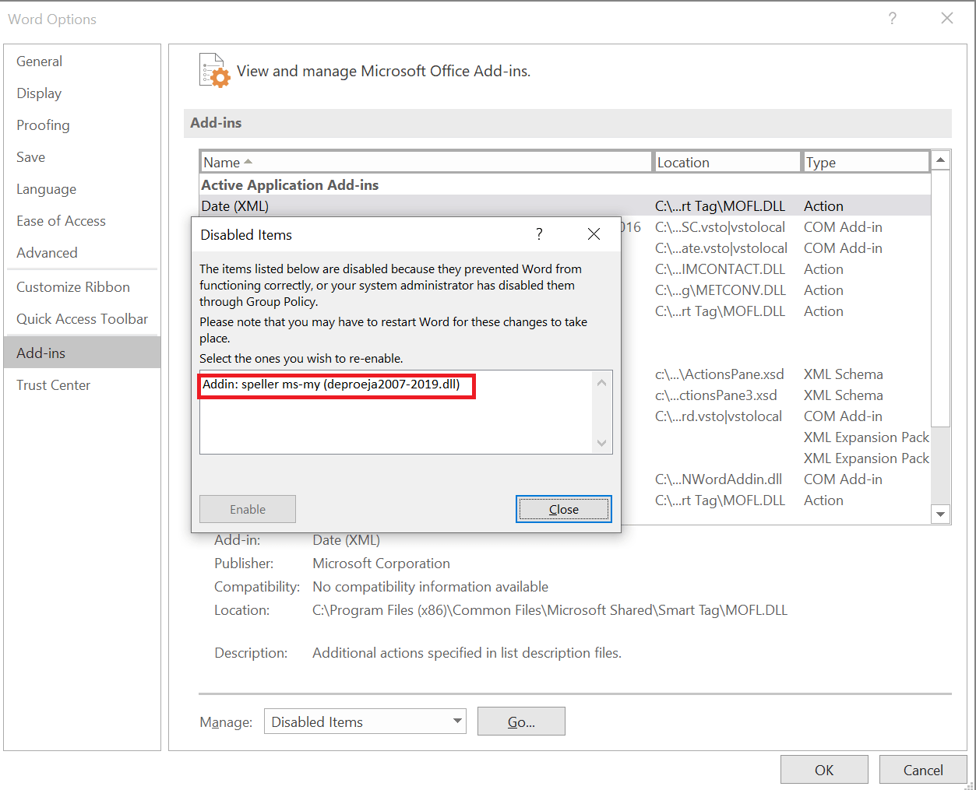The image size is (976, 790).
Task: Select the speller ms-my disabled add-in entry
Action: [x=331, y=384]
